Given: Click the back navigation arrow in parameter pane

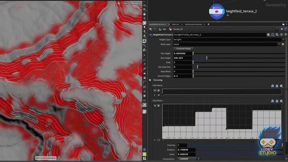Looking at the screenshot, I should point(151,30).
